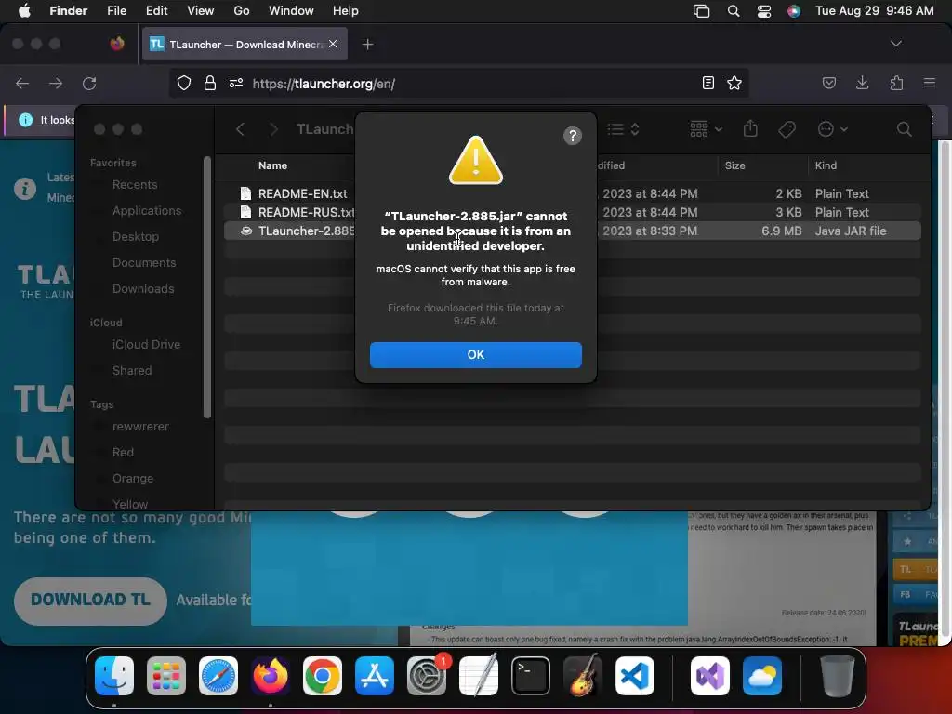Close the TLauncher tab
Viewport: 952px width, 714px height.
[x=333, y=44]
